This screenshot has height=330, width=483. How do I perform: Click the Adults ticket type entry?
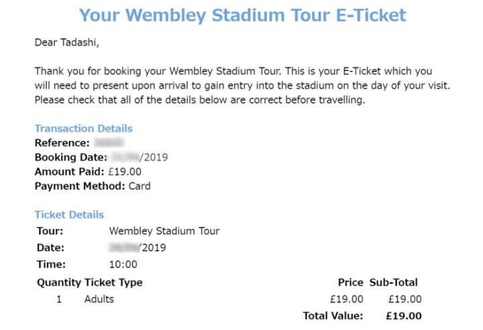click(x=99, y=299)
